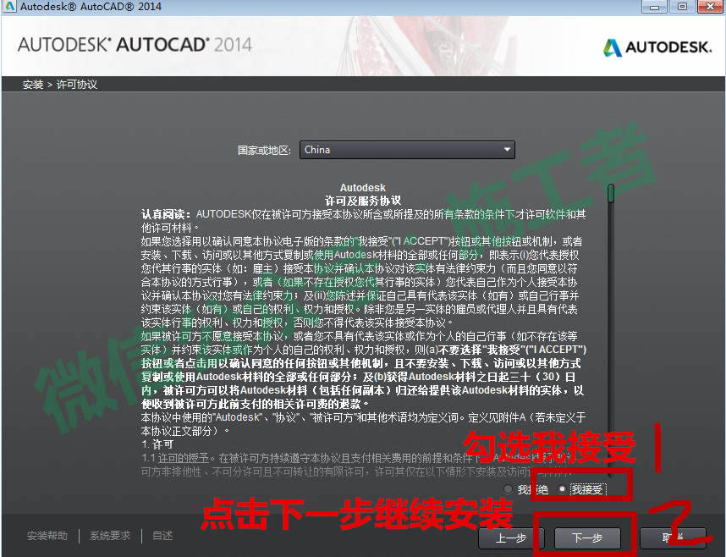Click the 1. 许可 section heading
Screen dimensions: 726x557
pos(157,444)
